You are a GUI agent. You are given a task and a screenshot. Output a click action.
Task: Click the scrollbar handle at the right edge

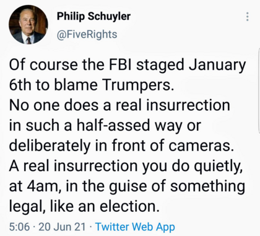coord(259,92)
